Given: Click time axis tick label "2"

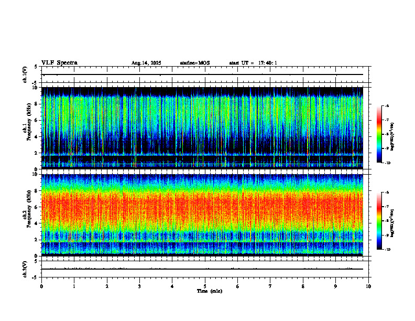Looking at the screenshot, I should [x=107, y=286].
